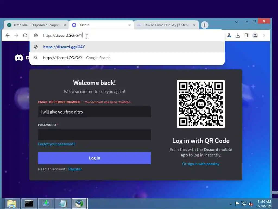Choose the Google Search suggestion
This screenshot has height=209, width=278.
127,58
